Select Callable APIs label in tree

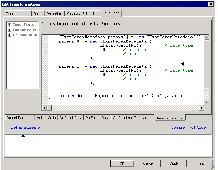pyautogui.click(x=25, y=35)
